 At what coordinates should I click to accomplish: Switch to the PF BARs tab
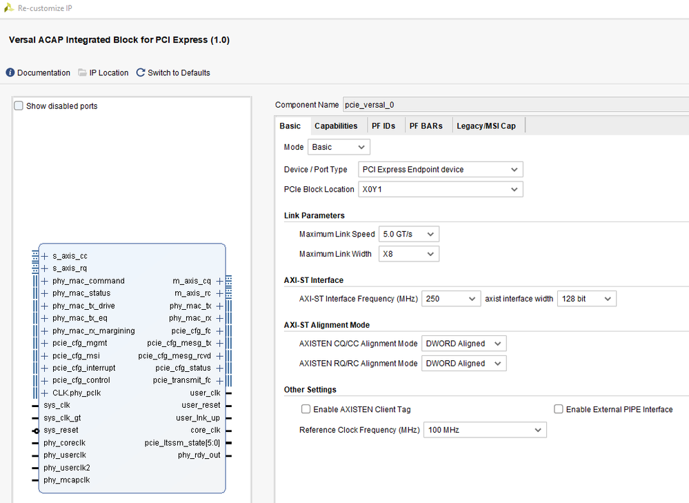pos(426,126)
